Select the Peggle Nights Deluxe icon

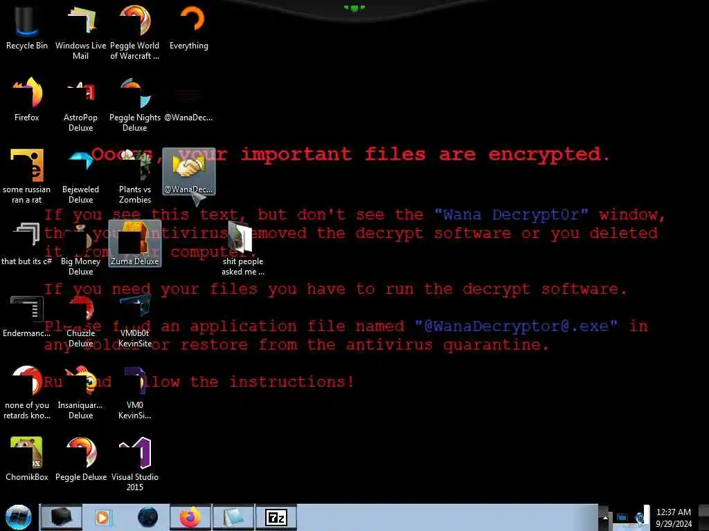135,105
